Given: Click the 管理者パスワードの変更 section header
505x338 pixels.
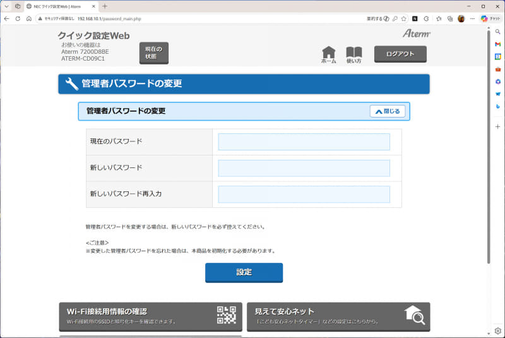Looking at the screenshot, I should [244, 111].
